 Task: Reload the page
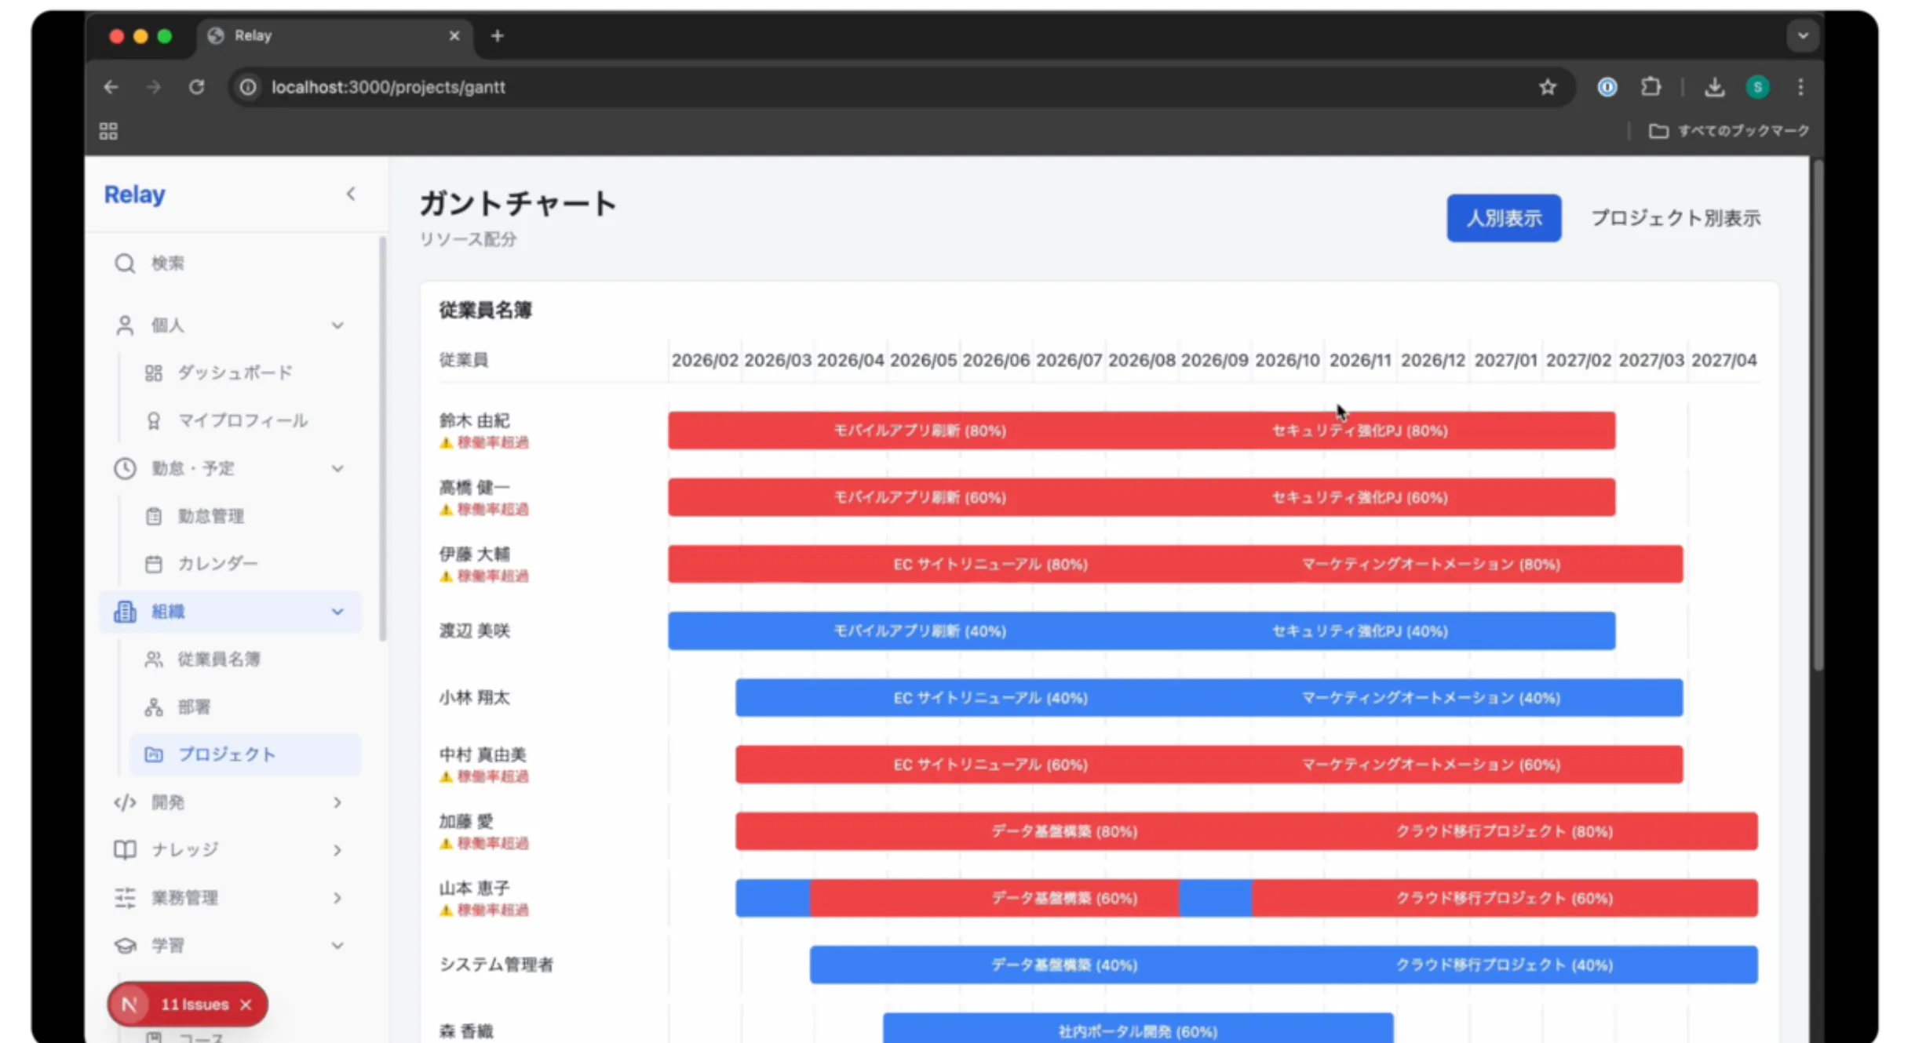(x=197, y=87)
